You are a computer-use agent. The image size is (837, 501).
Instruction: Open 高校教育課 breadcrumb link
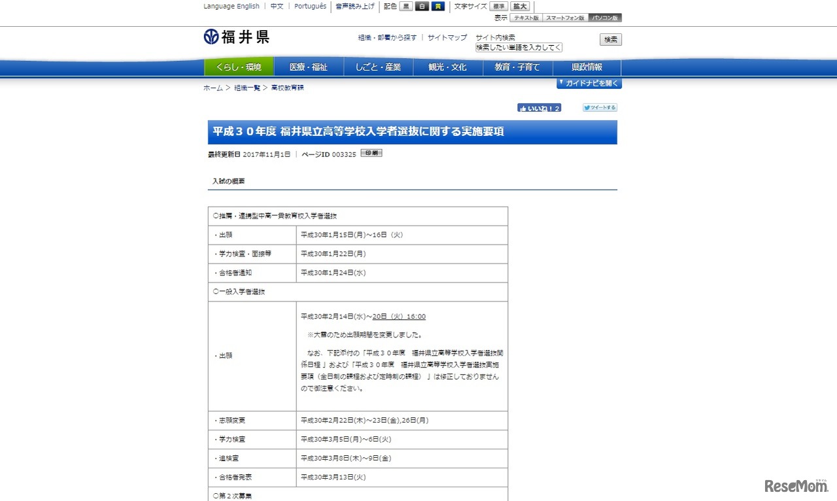286,86
